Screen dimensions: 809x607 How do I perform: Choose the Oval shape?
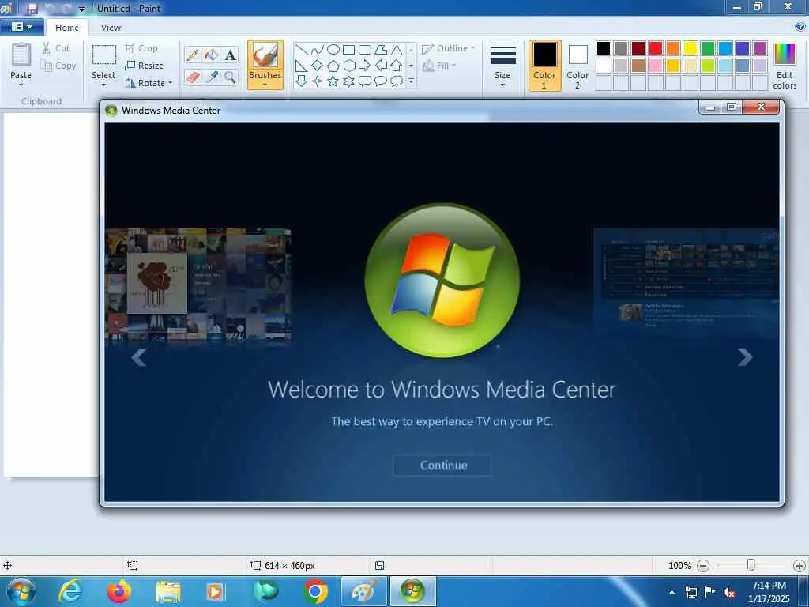pyautogui.click(x=333, y=50)
